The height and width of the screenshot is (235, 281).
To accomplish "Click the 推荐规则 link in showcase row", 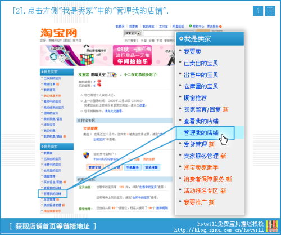I will coord(162,208).
